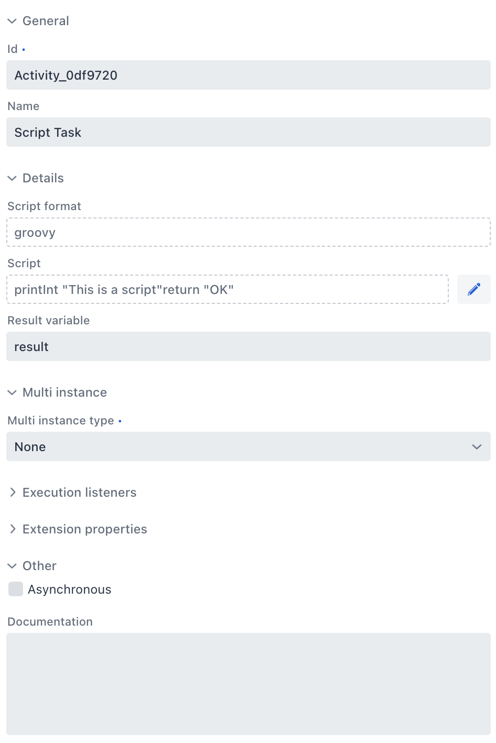
Task: Enable the Asynchronous checkbox
Action: (15, 589)
